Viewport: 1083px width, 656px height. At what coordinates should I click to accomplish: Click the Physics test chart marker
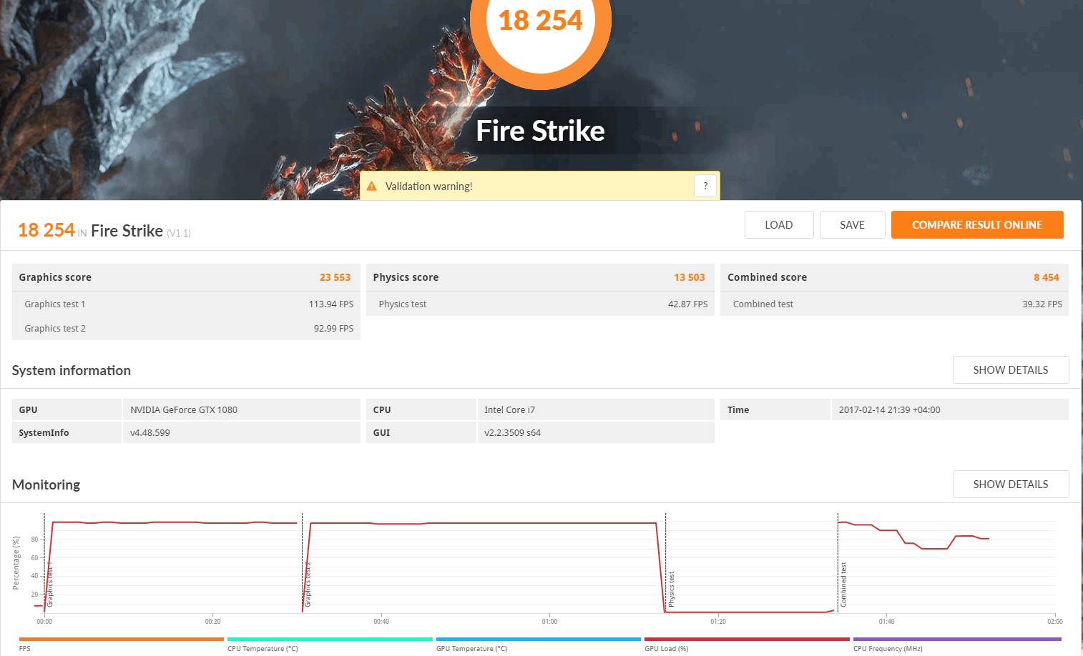tap(672, 590)
